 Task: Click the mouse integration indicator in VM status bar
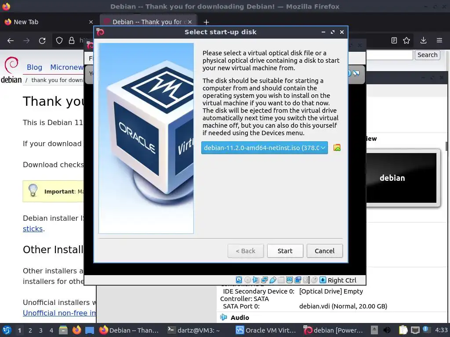click(315, 280)
